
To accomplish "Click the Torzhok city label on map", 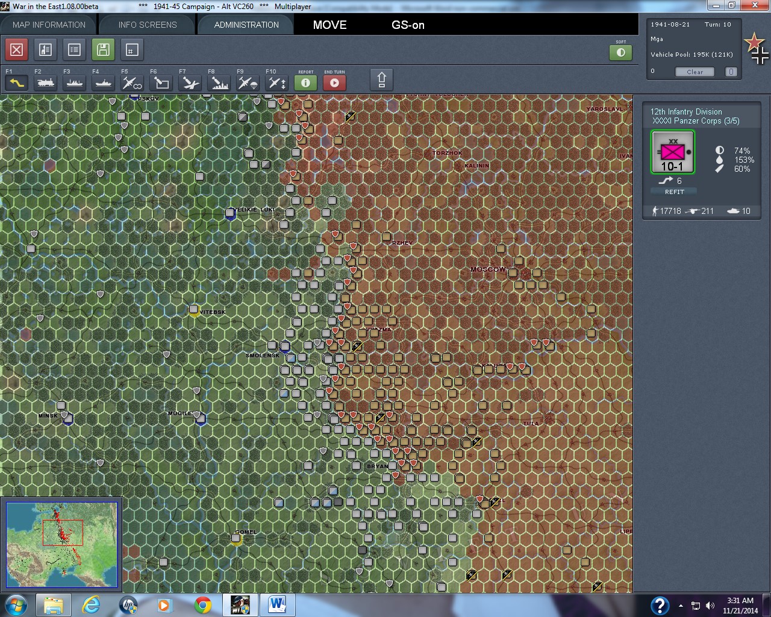I will (448, 153).
